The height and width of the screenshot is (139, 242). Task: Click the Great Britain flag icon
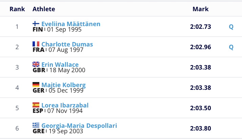(x=36, y=64)
